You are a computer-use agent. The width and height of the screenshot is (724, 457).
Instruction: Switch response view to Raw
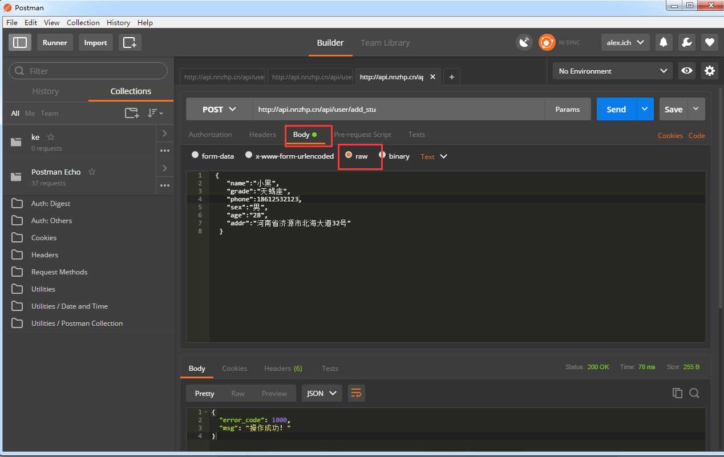(238, 393)
